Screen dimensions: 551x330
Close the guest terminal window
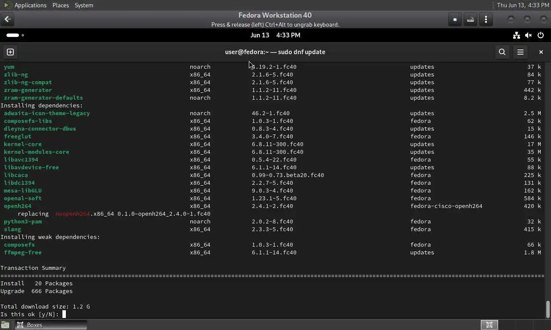coord(541,52)
